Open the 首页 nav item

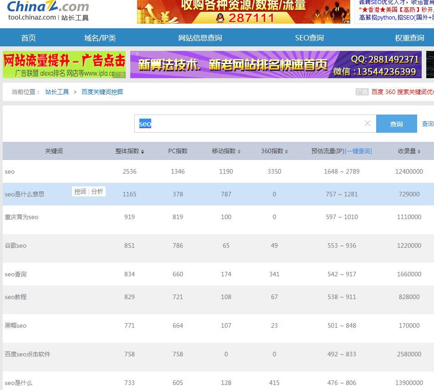(x=29, y=38)
